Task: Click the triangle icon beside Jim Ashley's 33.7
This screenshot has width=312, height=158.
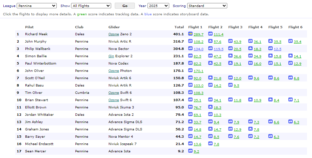Action: click(190, 122)
